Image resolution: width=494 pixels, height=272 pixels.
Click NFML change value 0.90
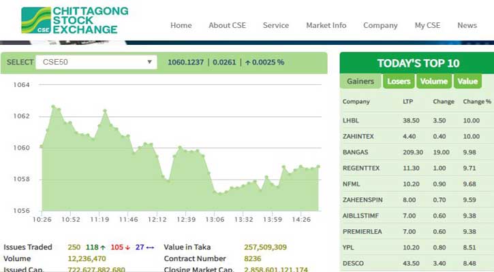coord(439,184)
